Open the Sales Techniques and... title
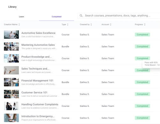160x124 pixels. [x=35, y=69]
